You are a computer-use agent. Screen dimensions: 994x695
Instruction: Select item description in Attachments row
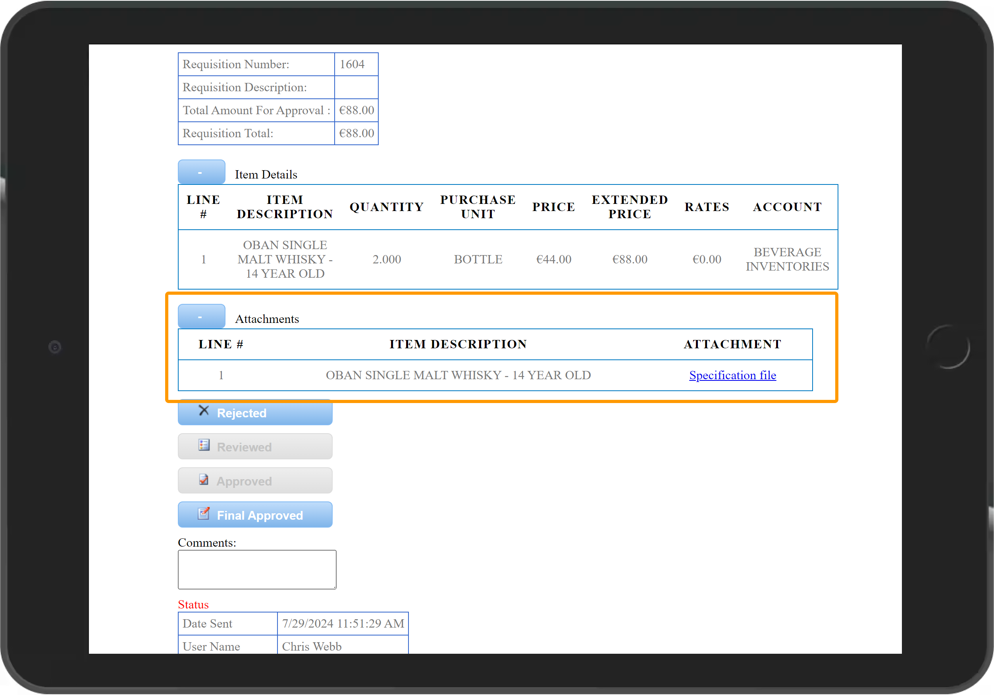click(458, 375)
